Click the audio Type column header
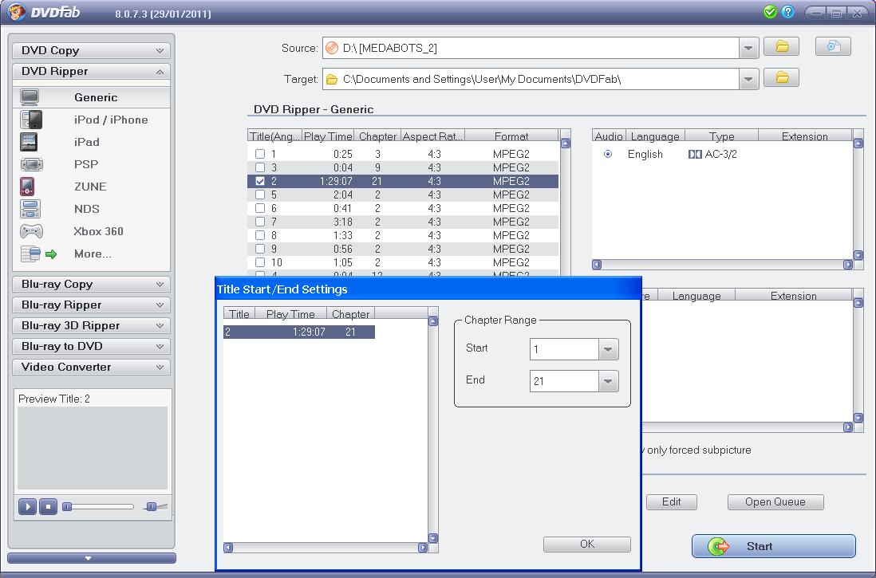 pos(721,136)
